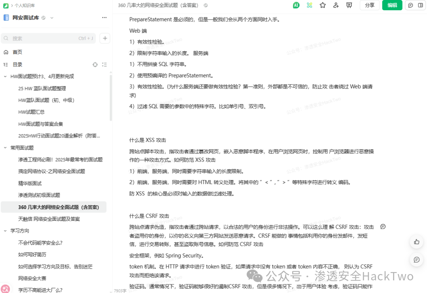Go to 个人知识库 breadcrumb

(x=25, y=6)
